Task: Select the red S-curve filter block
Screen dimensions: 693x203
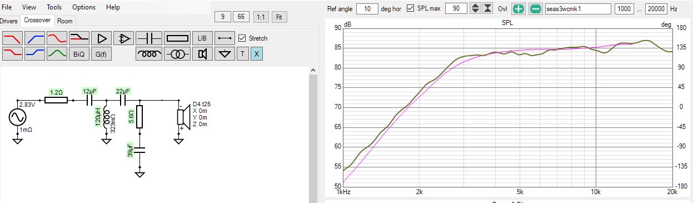Action: pyautogui.click(x=57, y=38)
